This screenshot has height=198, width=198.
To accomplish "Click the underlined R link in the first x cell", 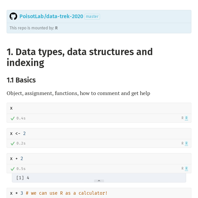I will (x=186, y=118).
